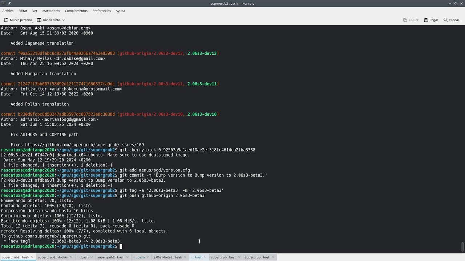Minimize the Konsole window
465x261 pixels.
pos(450,3)
